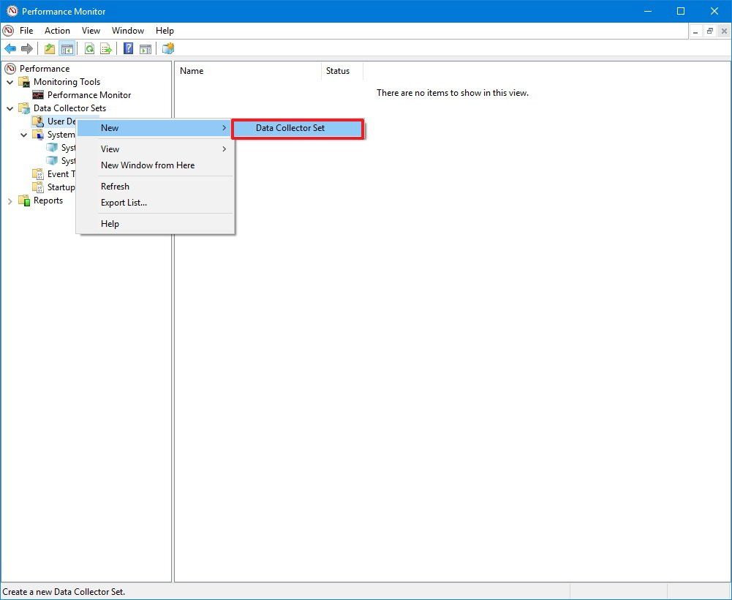
Task: Expand the Reports tree node
Action: (10, 200)
